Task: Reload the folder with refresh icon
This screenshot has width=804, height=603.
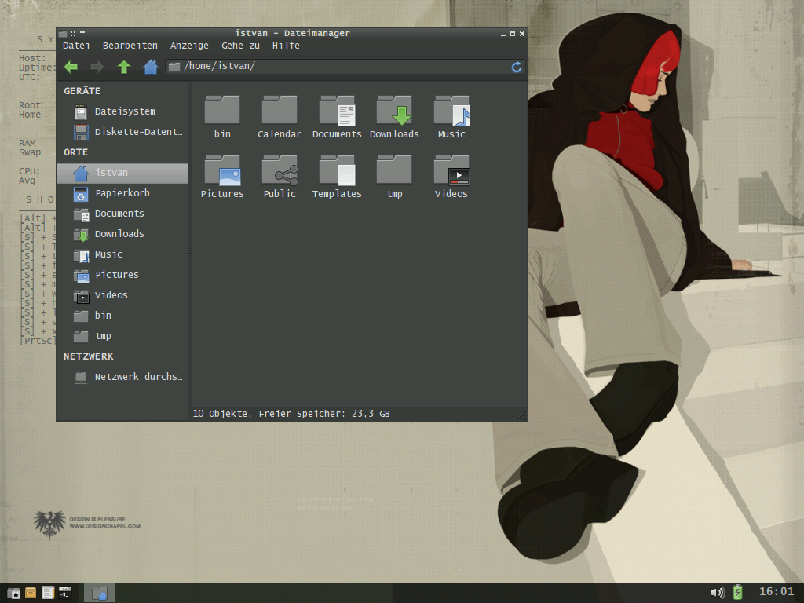Action: point(517,67)
